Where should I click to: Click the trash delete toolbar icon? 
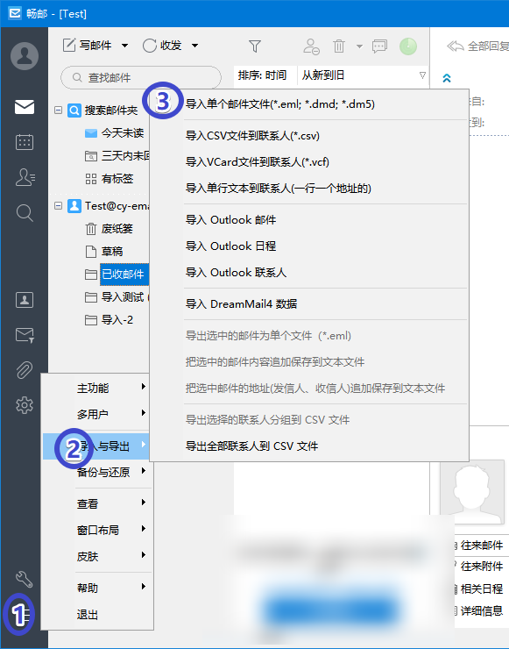tap(339, 46)
